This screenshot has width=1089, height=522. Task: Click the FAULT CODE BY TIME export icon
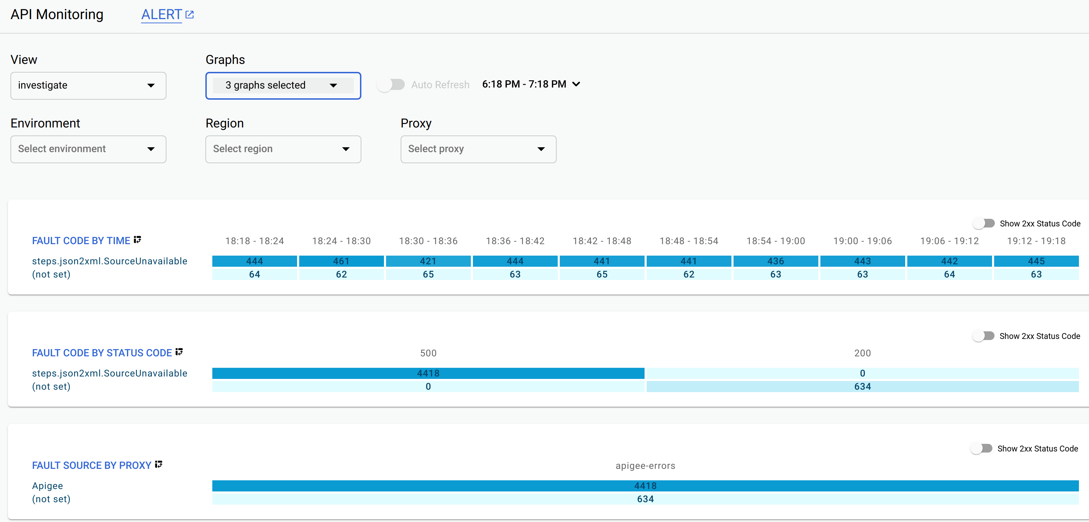click(138, 240)
